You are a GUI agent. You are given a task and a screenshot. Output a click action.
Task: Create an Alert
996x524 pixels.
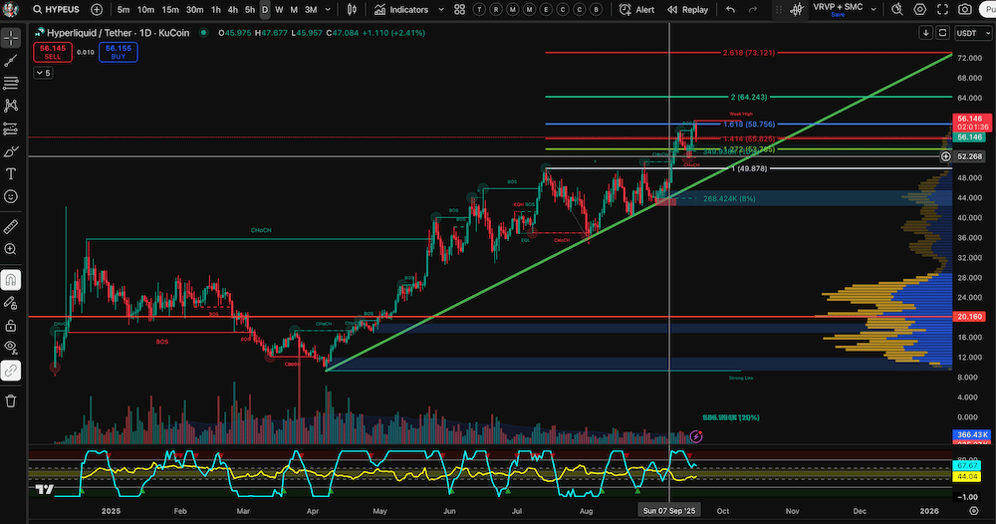tap(636, 10)
